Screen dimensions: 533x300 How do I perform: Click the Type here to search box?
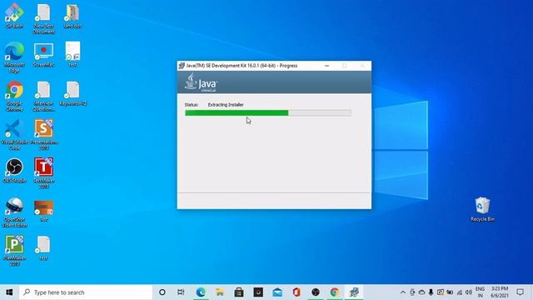86,292
